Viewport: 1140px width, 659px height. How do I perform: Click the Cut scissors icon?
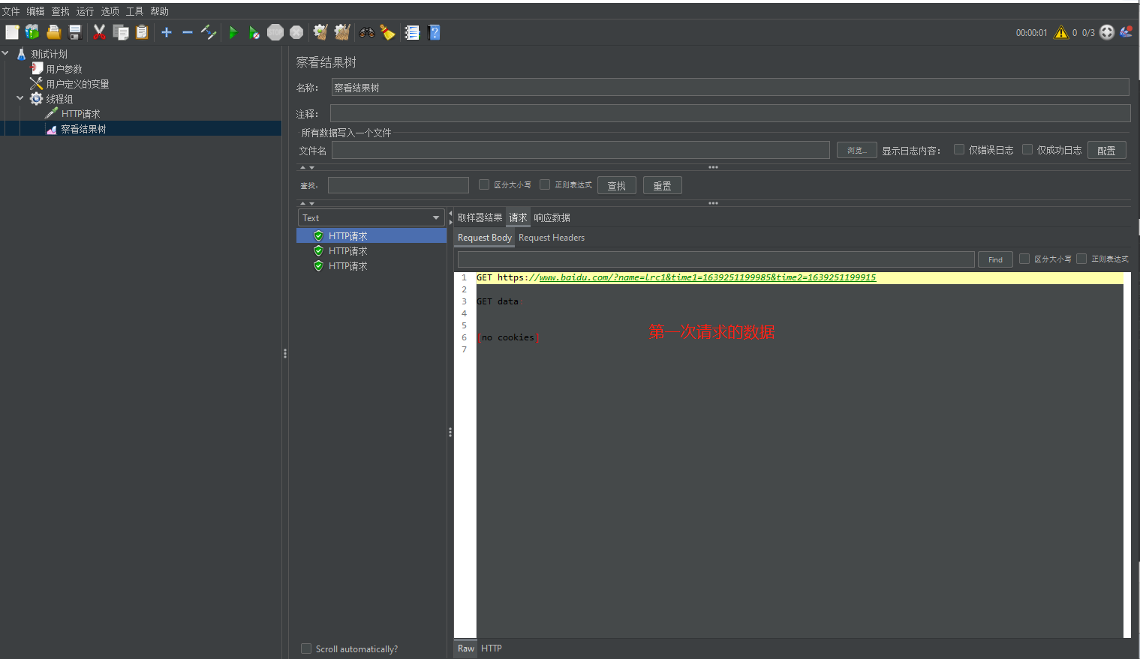point(99,32)
